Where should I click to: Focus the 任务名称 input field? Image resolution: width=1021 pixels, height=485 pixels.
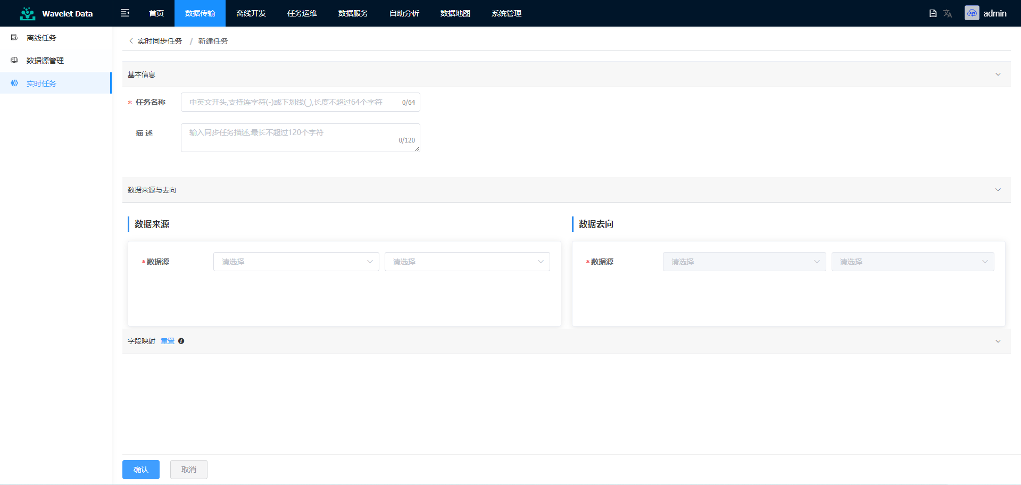pyautogui.click(x=301, y=102)
